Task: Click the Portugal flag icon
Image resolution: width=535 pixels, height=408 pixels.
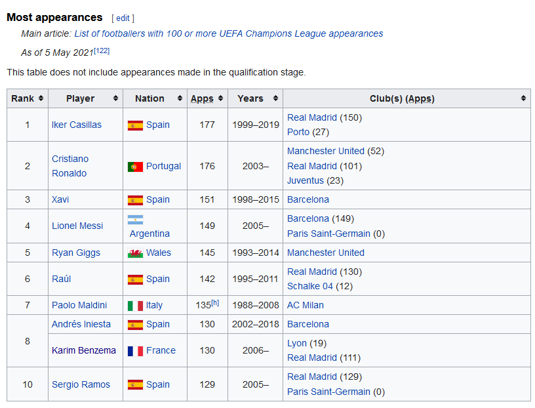Action: click(x=135, y=167)
